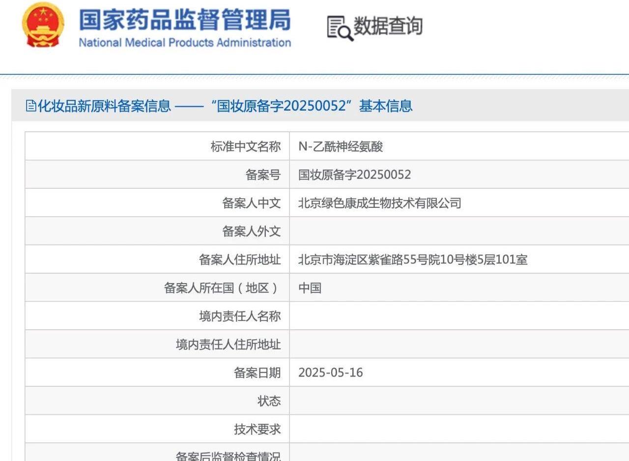Viewport: 629px width, 461px height.
Task: Click the national emblem logo
Action: click(43, 25)
